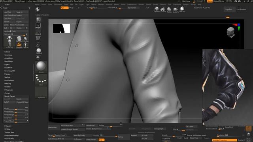This screenshot has height=142, width=253.
Task: Open the Document menu
Action: 58,4
